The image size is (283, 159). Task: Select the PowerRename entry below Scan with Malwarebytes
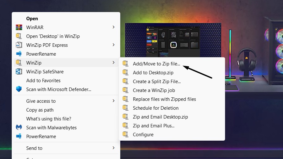coord(66,136)
